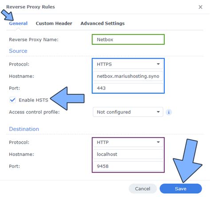Click the Destination section heading
This screenshot has width=210, height=197.
(x=24, y=129)
